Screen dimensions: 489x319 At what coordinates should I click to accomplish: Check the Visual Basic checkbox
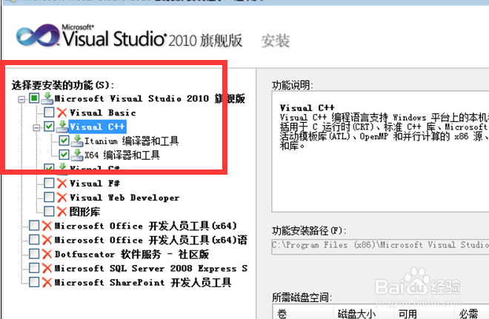tap(49, 113)
